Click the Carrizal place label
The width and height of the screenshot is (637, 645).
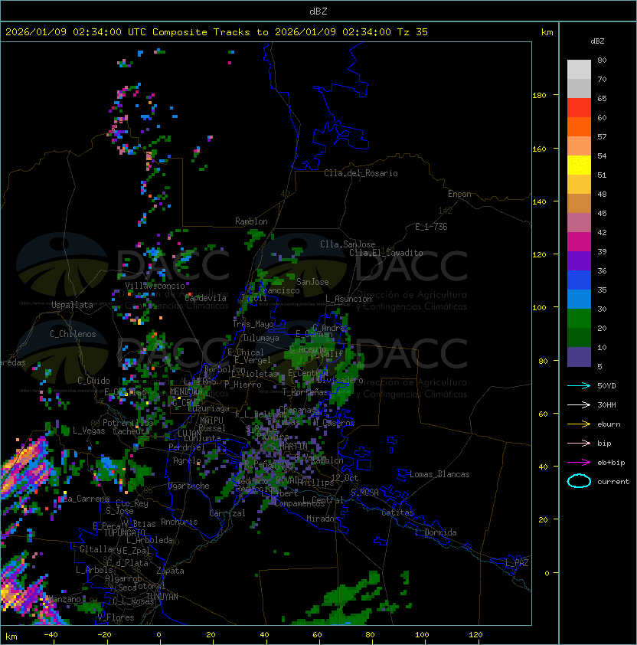(x=227, y=513)
